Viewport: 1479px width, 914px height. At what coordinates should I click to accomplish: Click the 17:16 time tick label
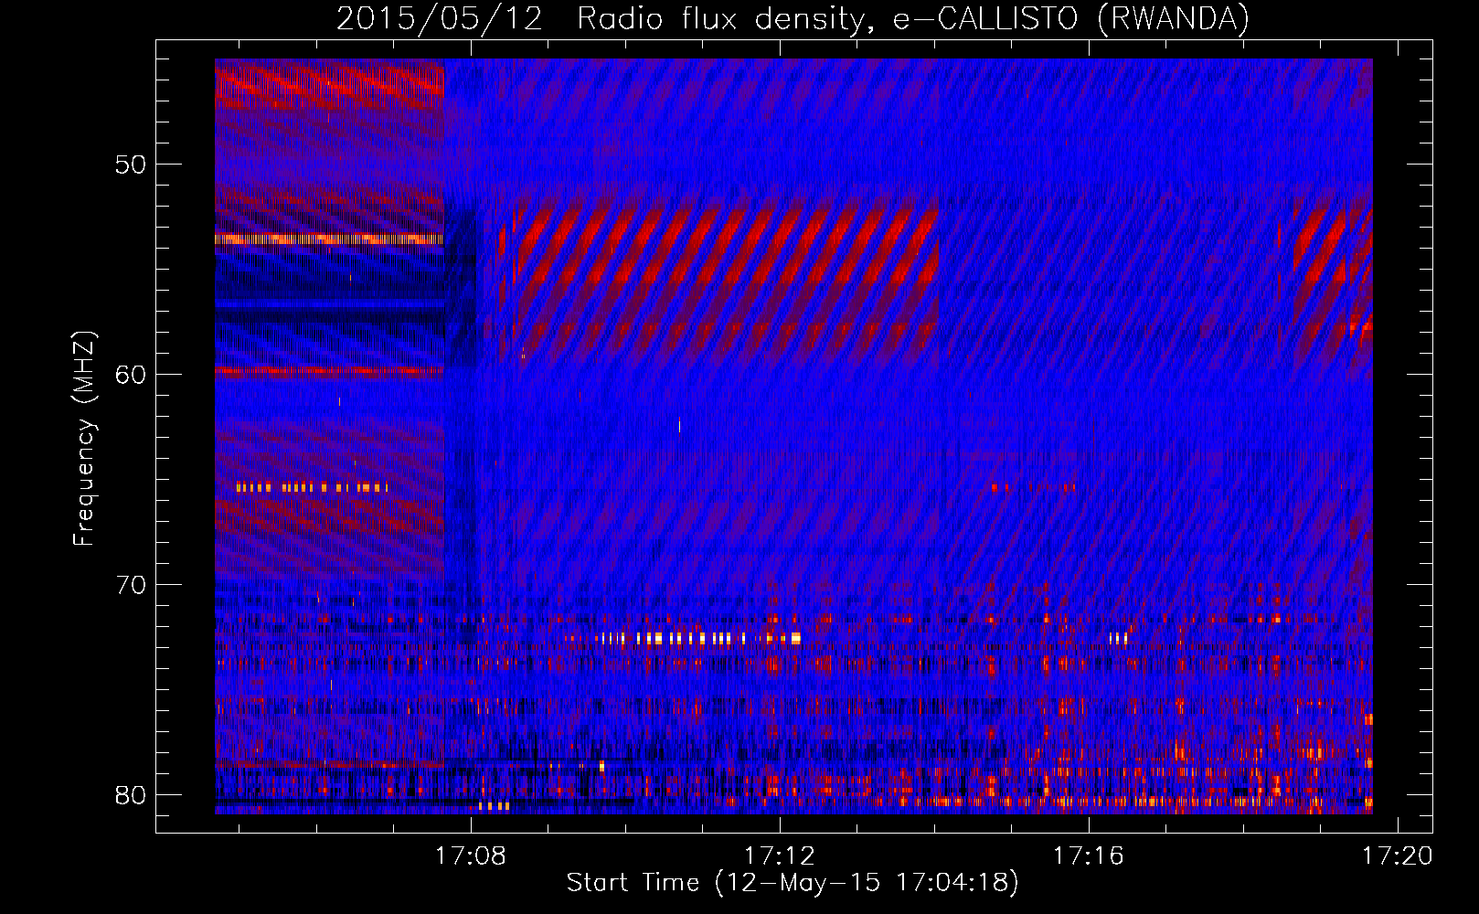click(x=1088, y=856)
